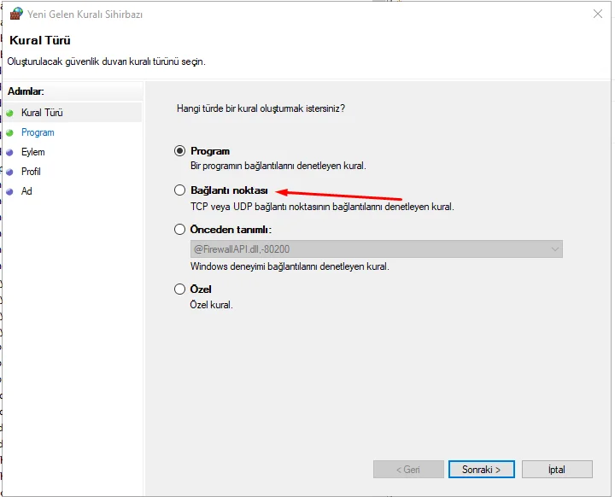Click the purple bullet beside Ad
615x497 pixels.
point(9,191)
